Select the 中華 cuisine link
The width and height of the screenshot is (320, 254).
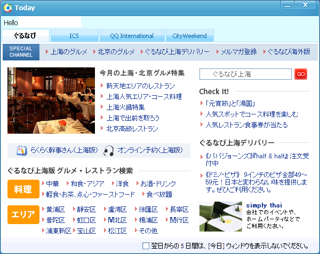coord(52,183)
